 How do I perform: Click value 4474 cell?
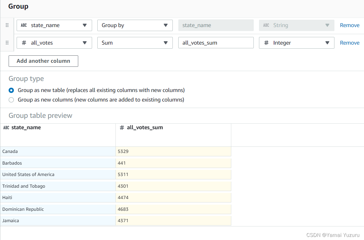(173, 198)
